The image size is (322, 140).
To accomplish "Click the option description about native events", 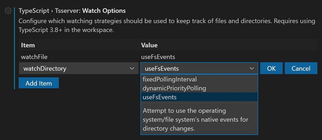I will tap(195, 119).
